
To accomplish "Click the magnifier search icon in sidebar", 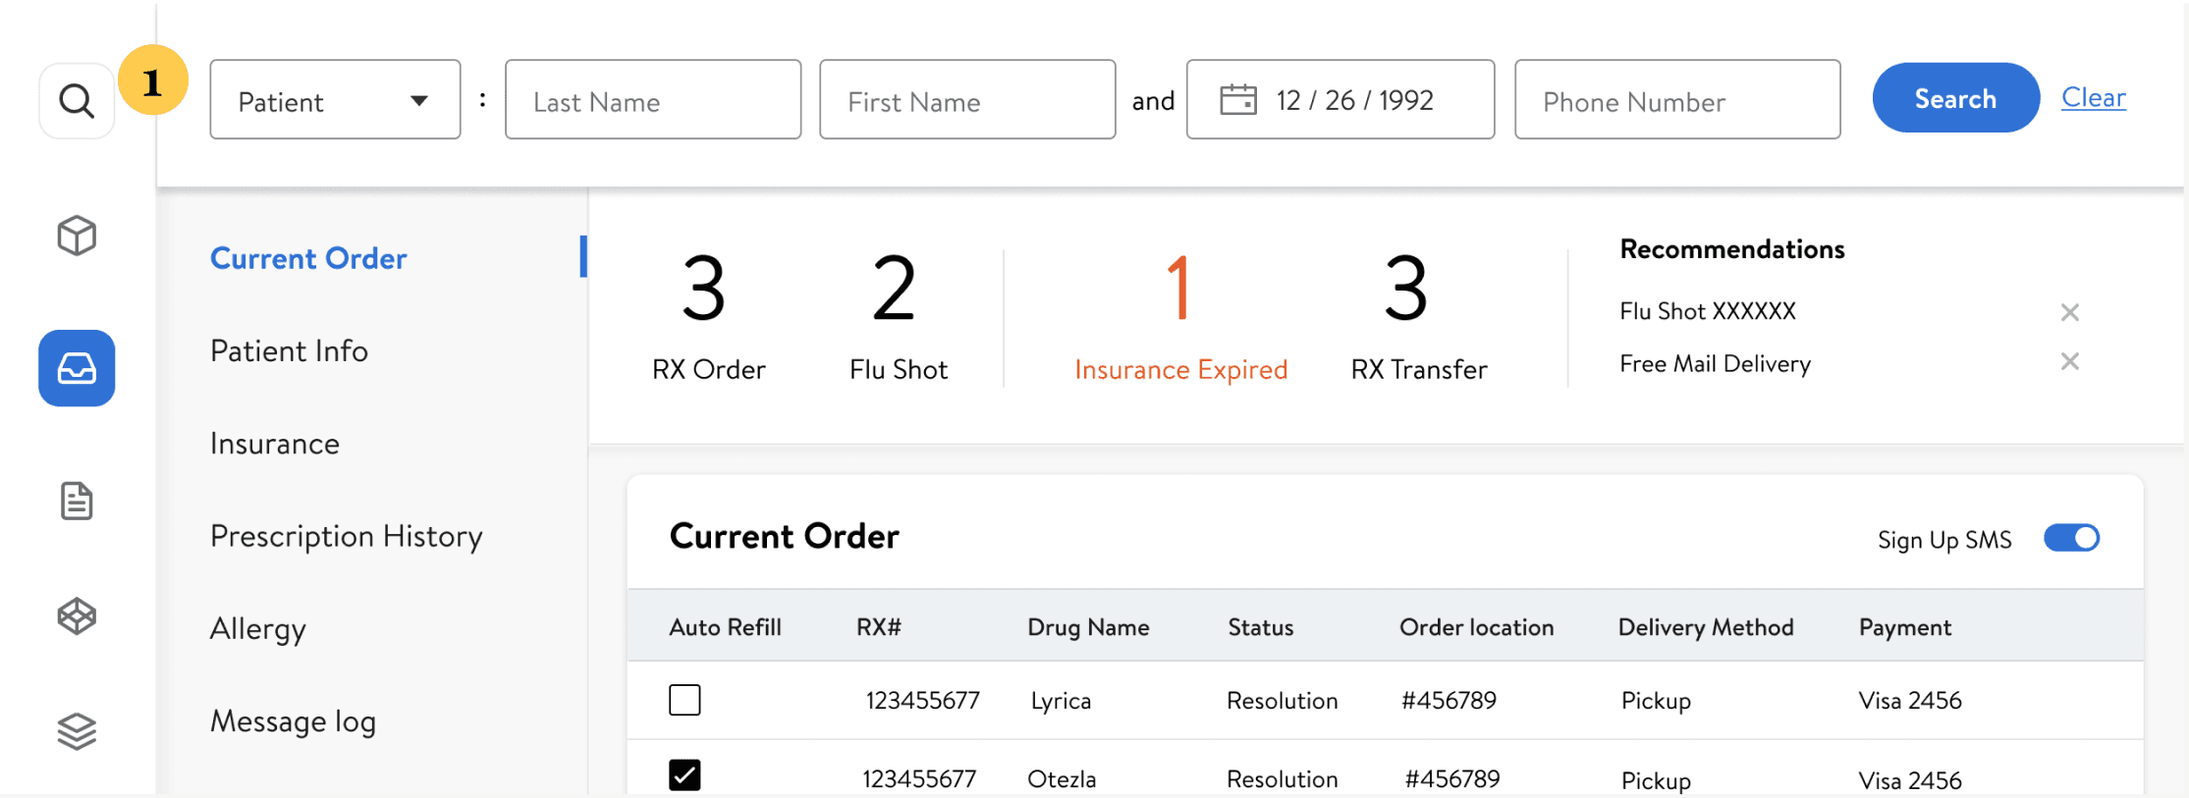I will [77, 100].
